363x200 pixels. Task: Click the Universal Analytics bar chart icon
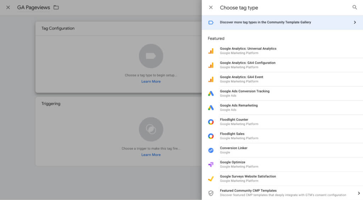pyautogui.click(x=211, y=51)
